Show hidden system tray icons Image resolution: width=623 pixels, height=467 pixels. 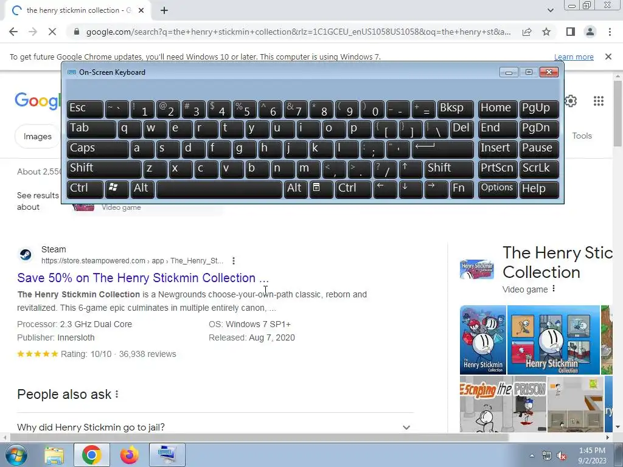coord(532,456)
